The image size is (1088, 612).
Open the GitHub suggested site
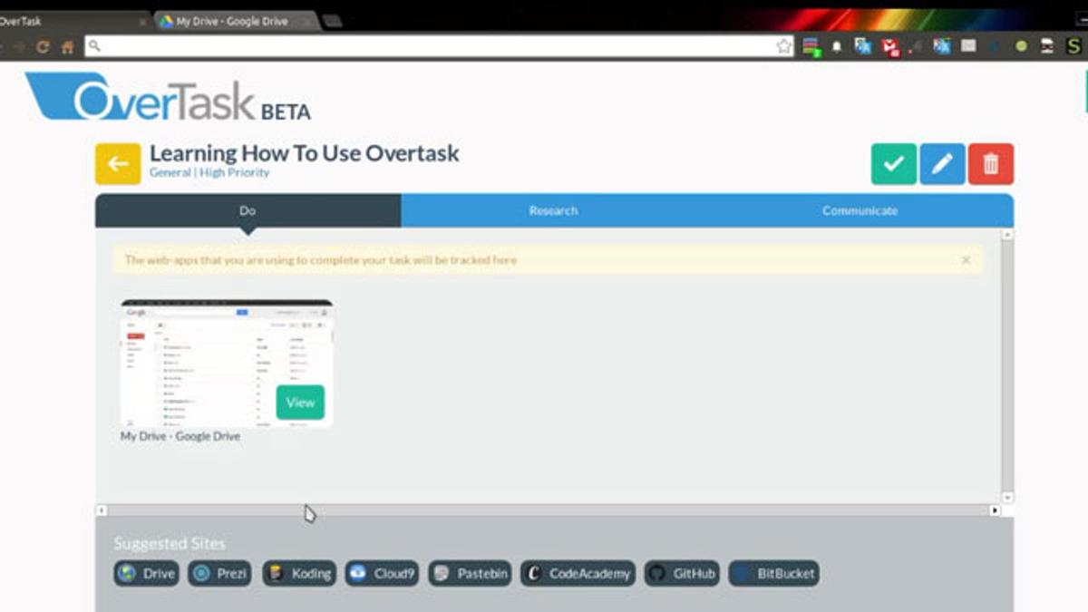tap(683, 574)
